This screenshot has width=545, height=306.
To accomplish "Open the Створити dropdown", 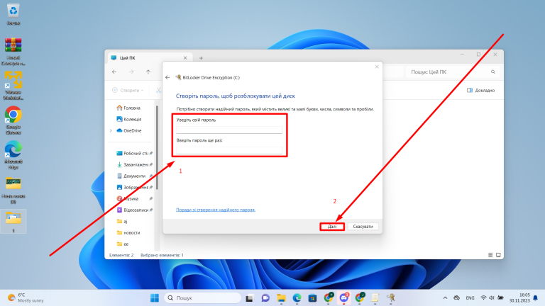I will [128, 90].
